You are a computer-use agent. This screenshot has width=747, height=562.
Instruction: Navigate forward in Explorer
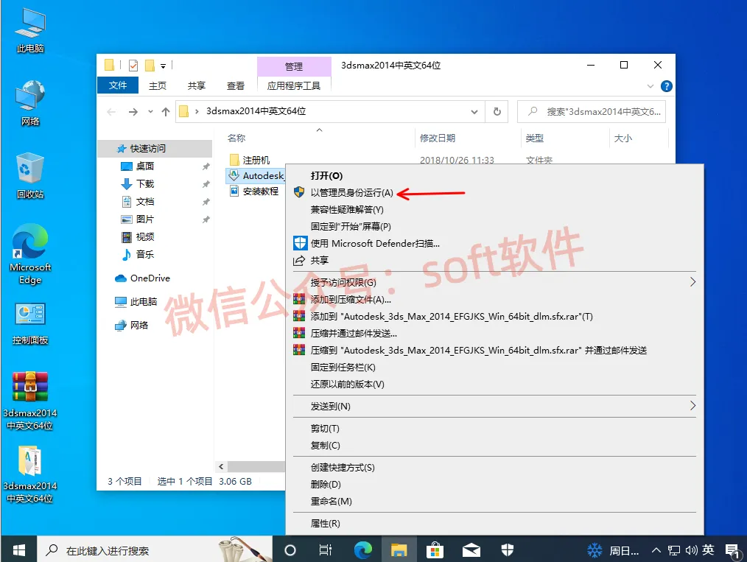(133, 112)
